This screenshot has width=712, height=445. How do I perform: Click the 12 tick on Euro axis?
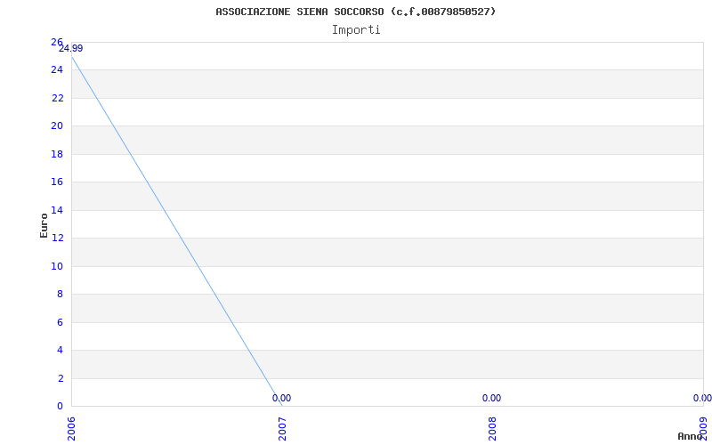(x=57, y=238)
